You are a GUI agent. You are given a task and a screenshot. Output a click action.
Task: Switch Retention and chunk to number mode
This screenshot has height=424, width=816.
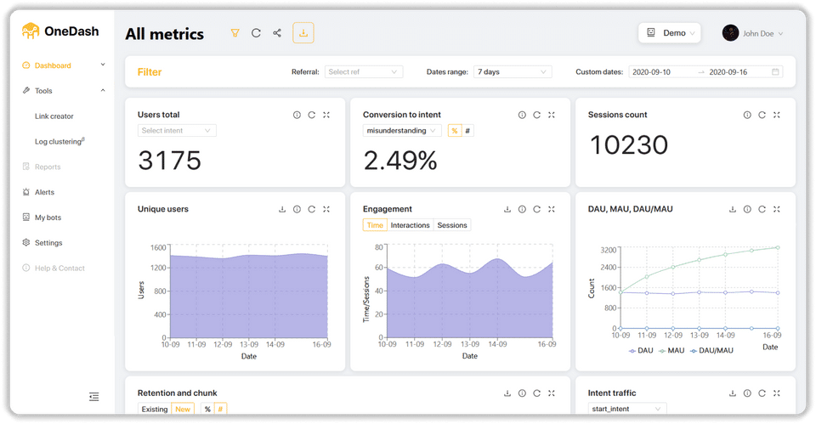coord(220,409)
